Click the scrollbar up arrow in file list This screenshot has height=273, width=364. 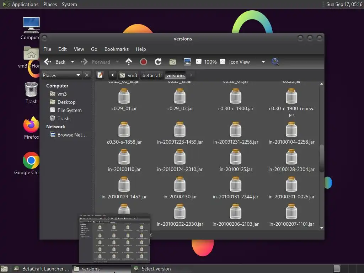pyautogui.click(x=321, y=84)
